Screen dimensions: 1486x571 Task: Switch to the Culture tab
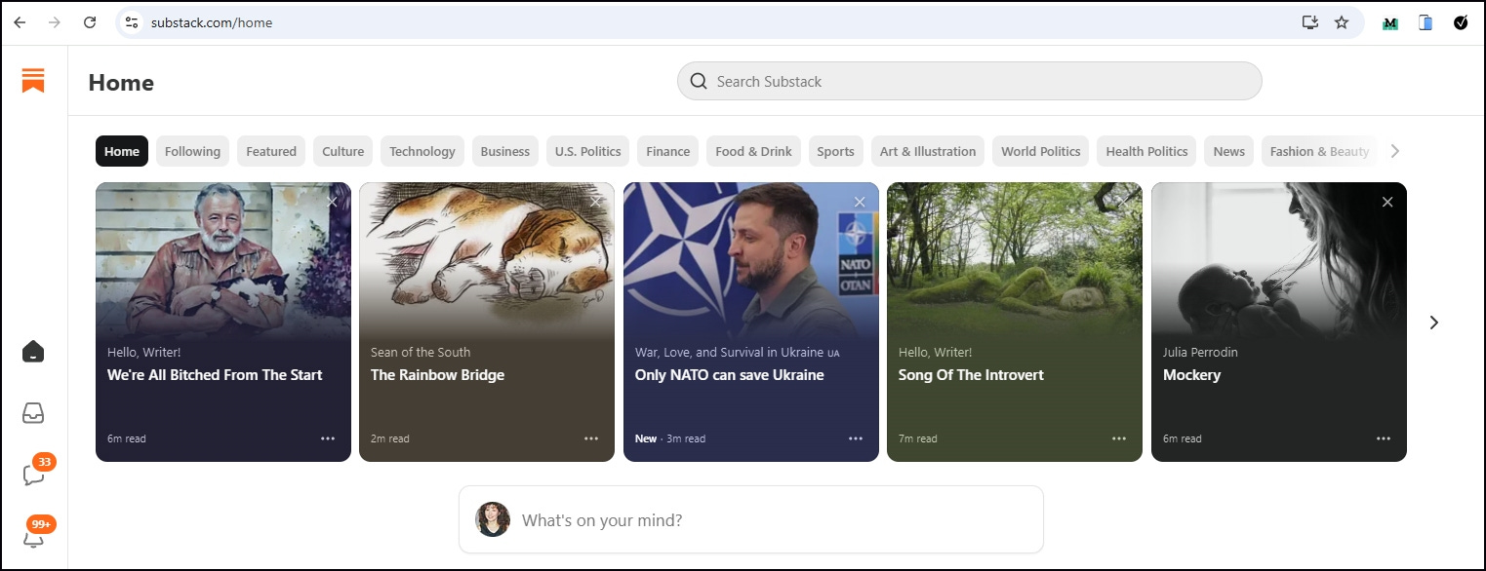pos(343,151)
